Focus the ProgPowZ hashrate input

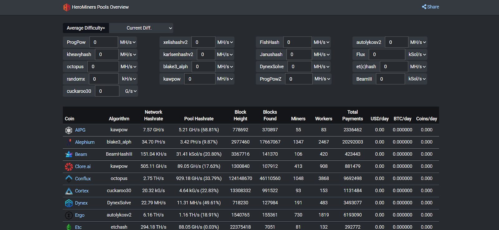tap(299, 79)
